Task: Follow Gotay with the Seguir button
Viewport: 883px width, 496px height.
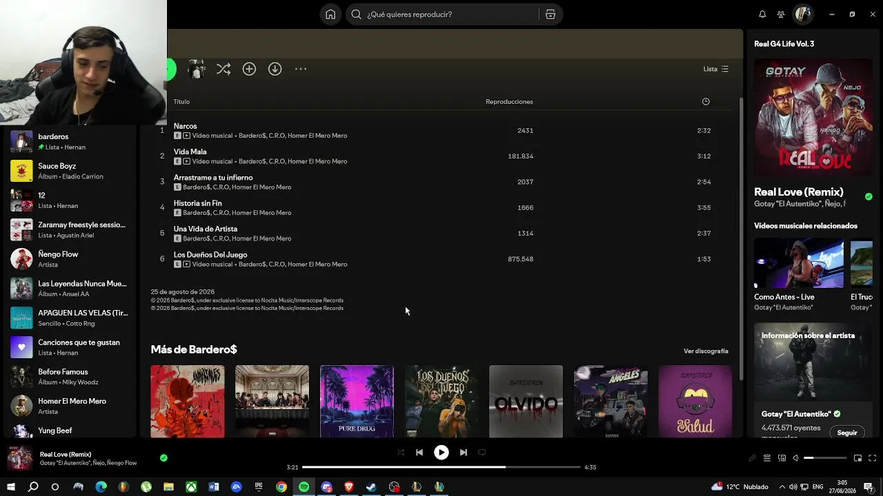Action: click(847, 433)
